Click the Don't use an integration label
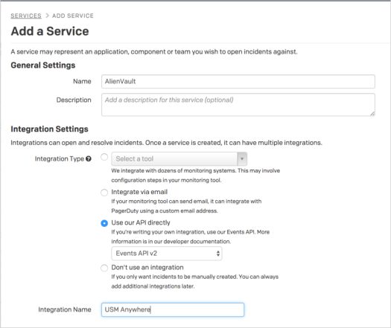The width and height of the screenshot is (391, 328). 147,268
